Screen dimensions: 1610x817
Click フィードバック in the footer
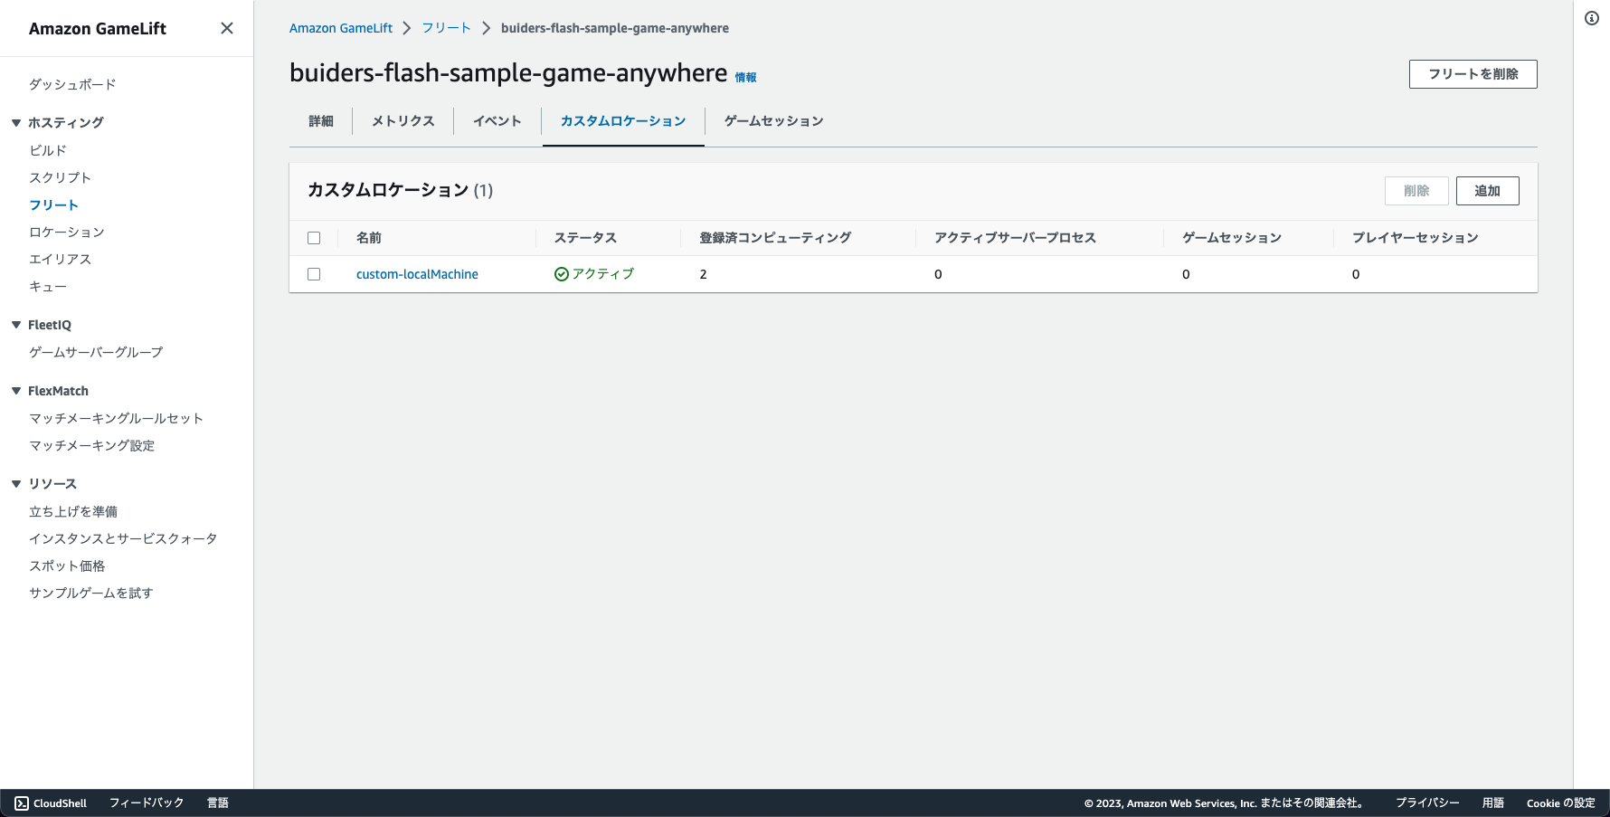(x=147, y=803)
